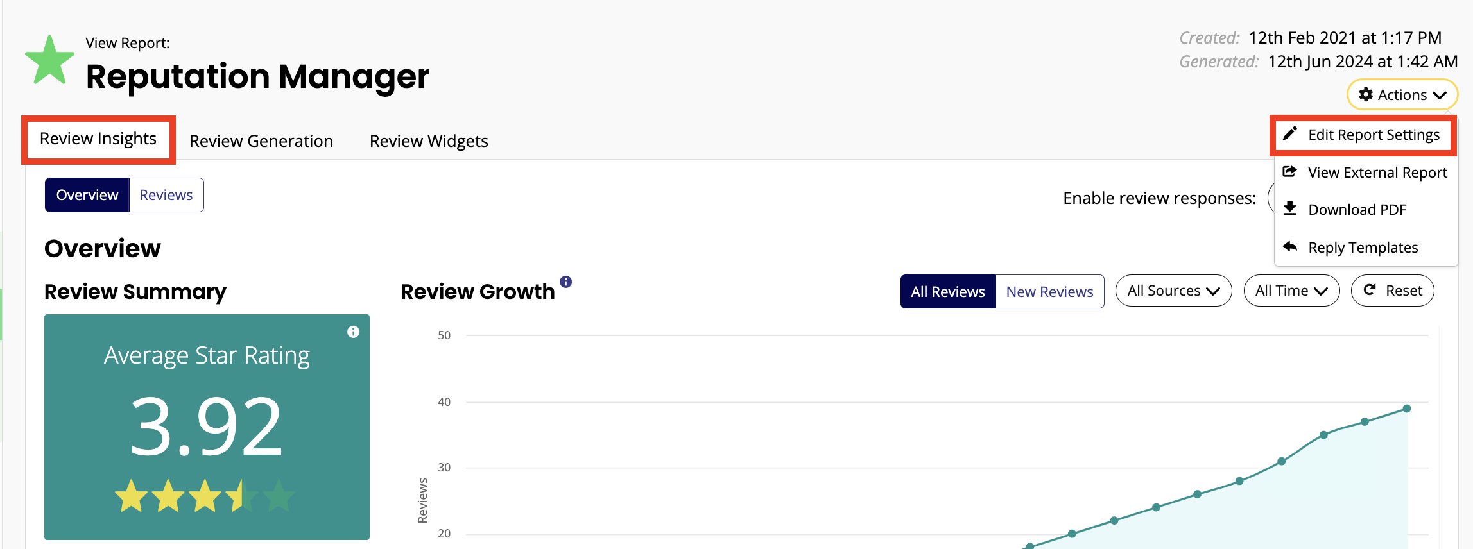Click the last data point on the growth chart
The width and height of the screenshot is (1473, 549).
tap(1406, 409)
